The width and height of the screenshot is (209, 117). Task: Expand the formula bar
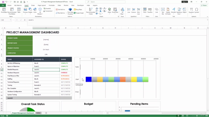[x=207, y=20]
